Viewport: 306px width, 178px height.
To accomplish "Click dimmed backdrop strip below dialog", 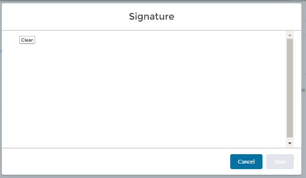I will tap(153, 177).
